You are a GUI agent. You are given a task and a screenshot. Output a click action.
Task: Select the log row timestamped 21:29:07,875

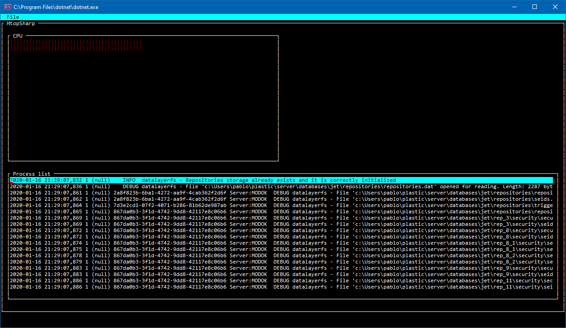281,249
